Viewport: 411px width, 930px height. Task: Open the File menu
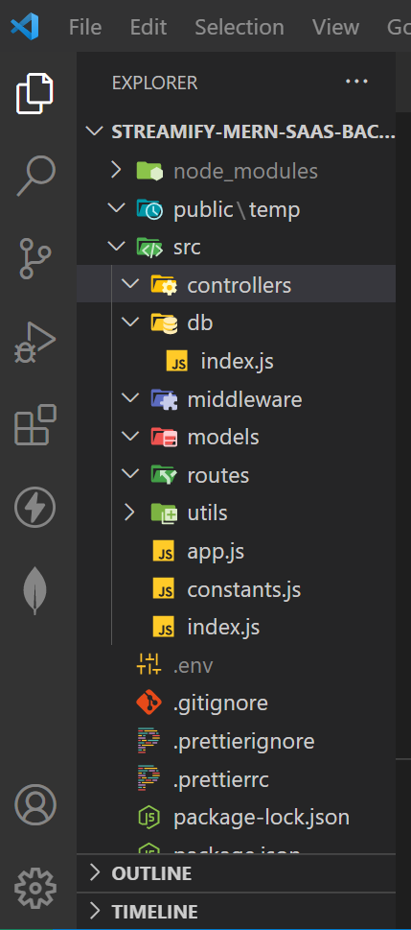(84, 27)
